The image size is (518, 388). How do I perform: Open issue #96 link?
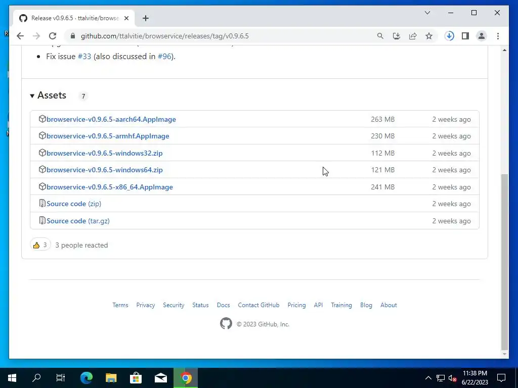[x=164, y=57]
